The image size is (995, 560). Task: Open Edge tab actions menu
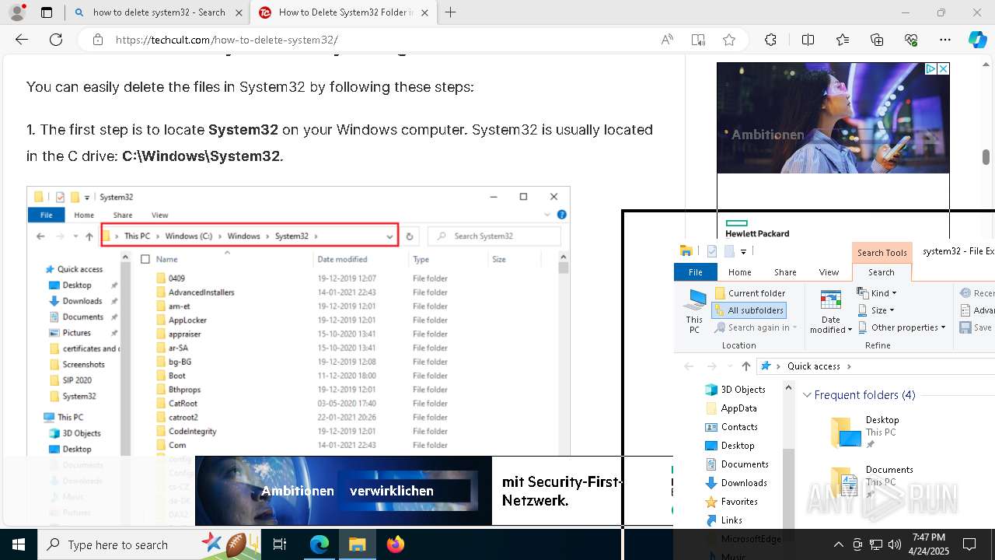(47, 12)
